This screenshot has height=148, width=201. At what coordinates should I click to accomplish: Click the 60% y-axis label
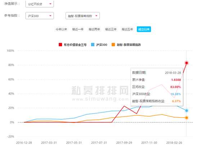pyautogui.click(x=11, y=79)
